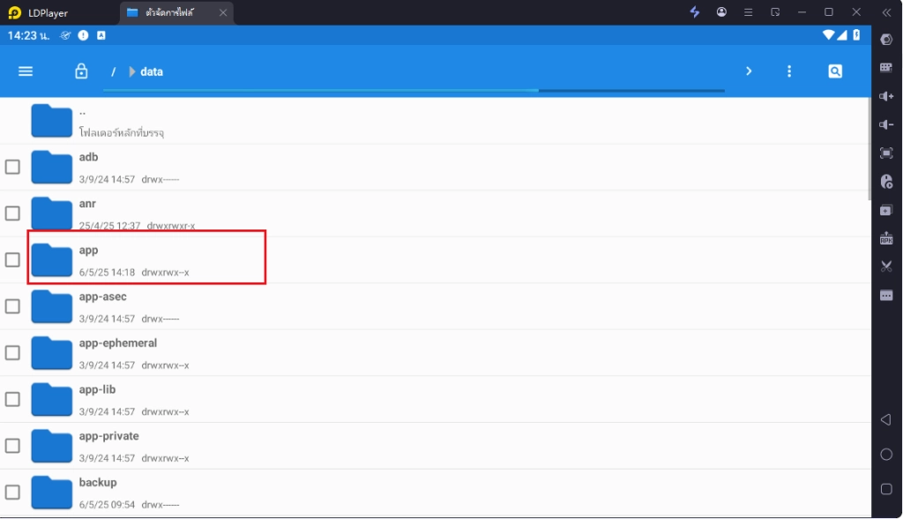Tap the Android back triangle button
Image resolution: width=903 pixels, height=519 pixels.
[x=886, y=419]
